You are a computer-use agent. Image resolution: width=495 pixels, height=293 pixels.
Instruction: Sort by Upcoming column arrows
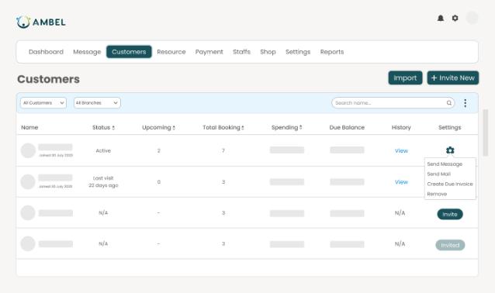point(174,128)
